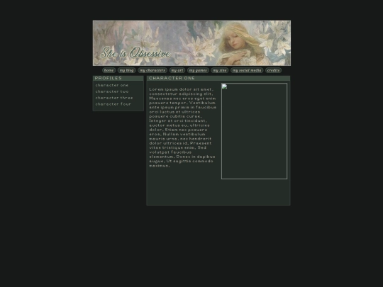
Task: Open character two profile
Action: pyautogui.click(x=112, y=91)
